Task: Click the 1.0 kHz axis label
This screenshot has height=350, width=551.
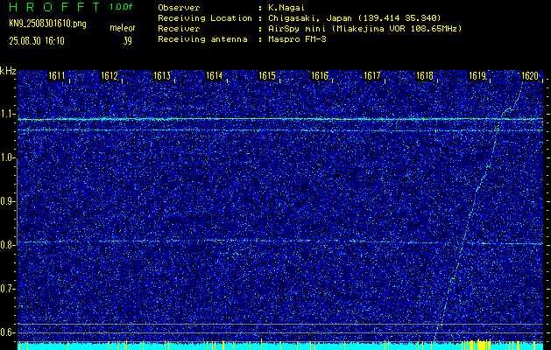Action: pos(6,158)
